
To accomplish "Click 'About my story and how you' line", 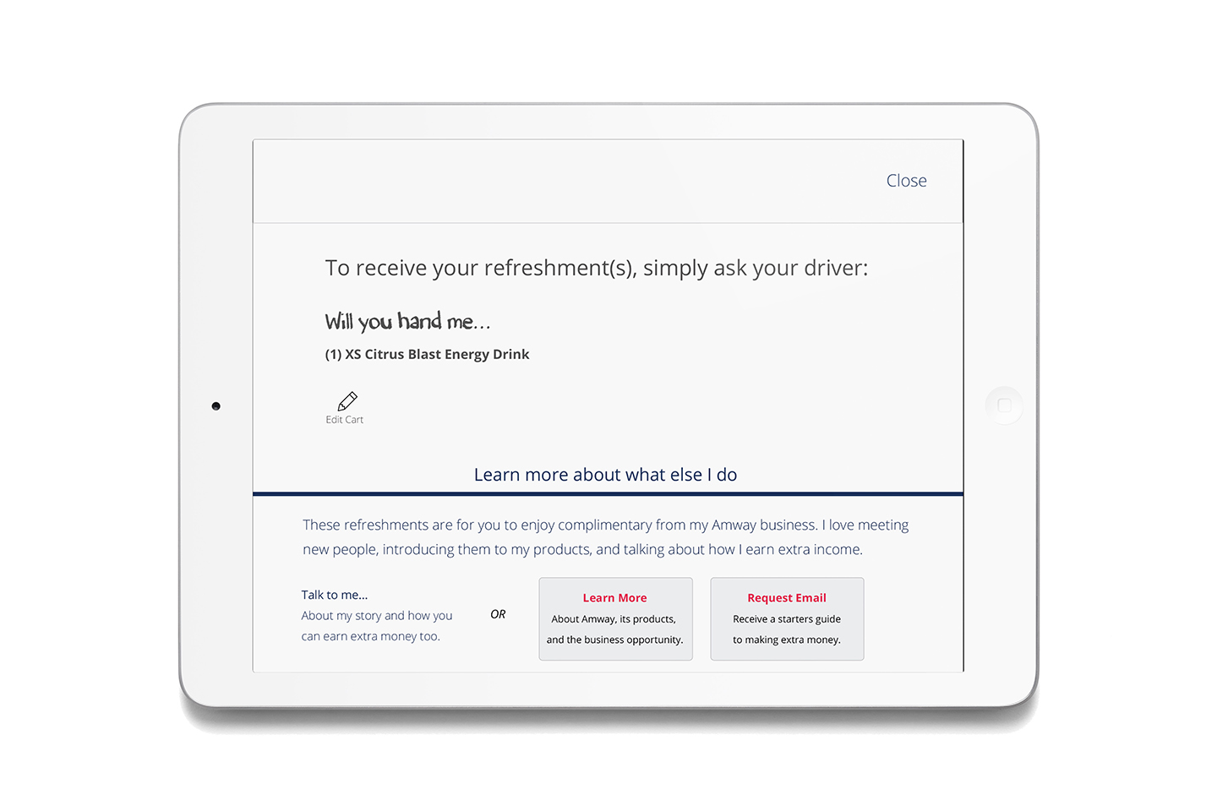I will click(377, 616).
